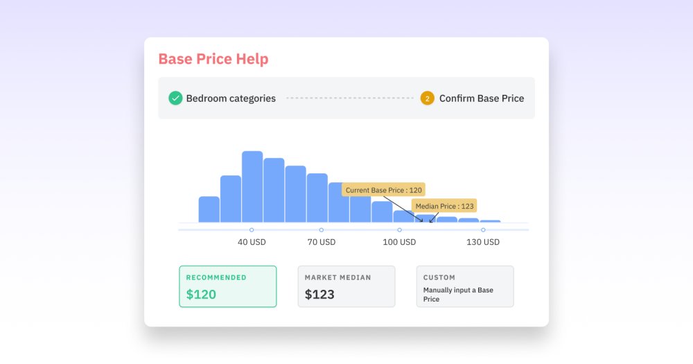Choose the Market Median $123 card
Screen dimensions: 693x364
346,286
